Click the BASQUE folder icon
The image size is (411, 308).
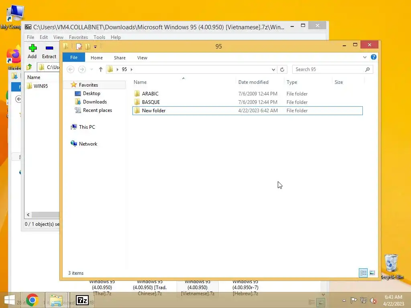pyautogui.click(x=137, y=102)
